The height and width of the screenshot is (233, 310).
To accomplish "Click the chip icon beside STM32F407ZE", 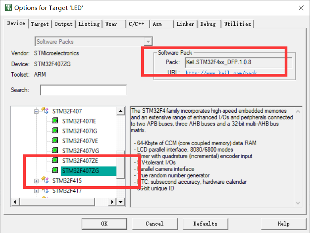I will [x=55, y=160].
